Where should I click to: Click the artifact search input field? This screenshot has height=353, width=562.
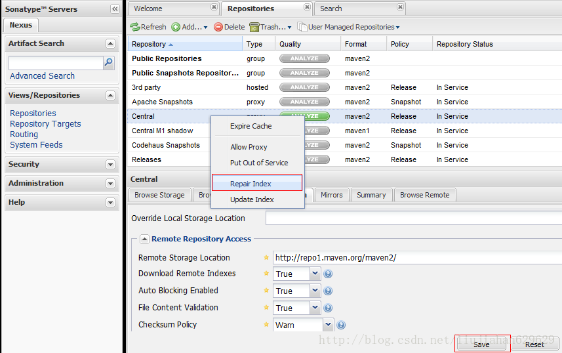click(56, 63)
